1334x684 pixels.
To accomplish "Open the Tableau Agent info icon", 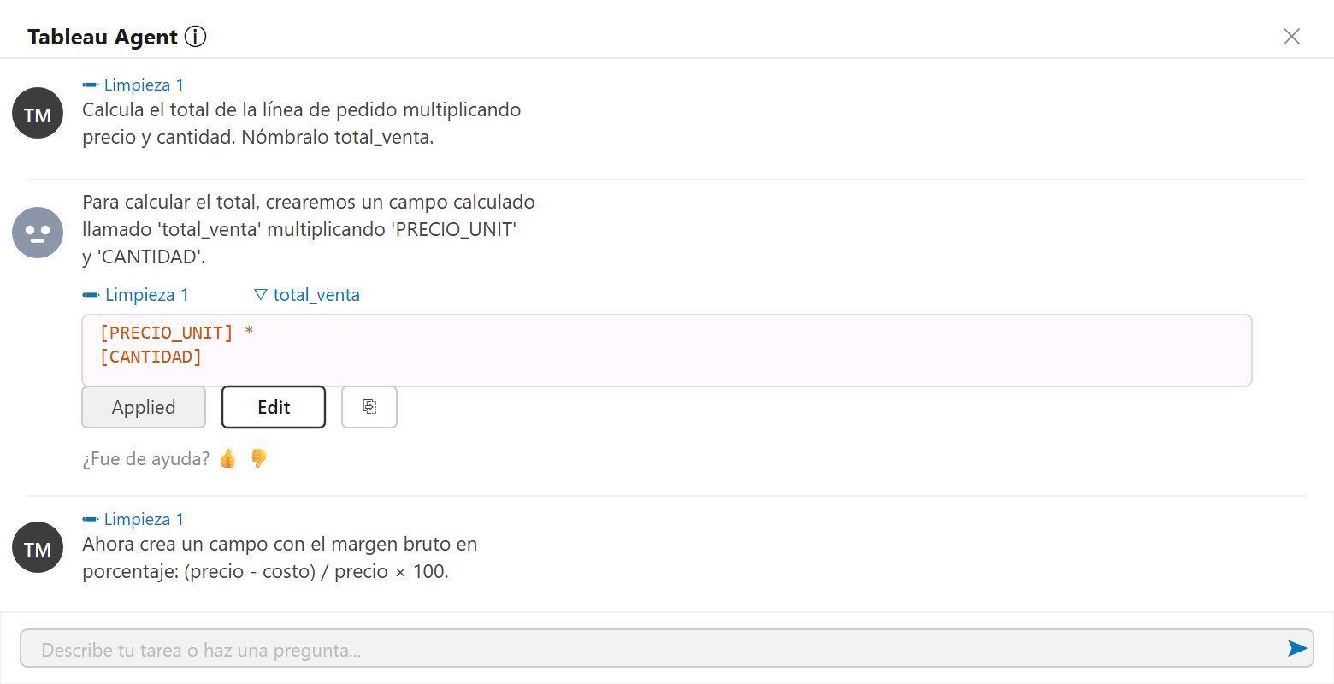I will coord(195,37).
